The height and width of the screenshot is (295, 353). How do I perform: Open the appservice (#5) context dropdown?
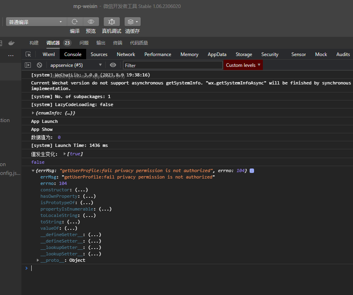coord(76,65)
